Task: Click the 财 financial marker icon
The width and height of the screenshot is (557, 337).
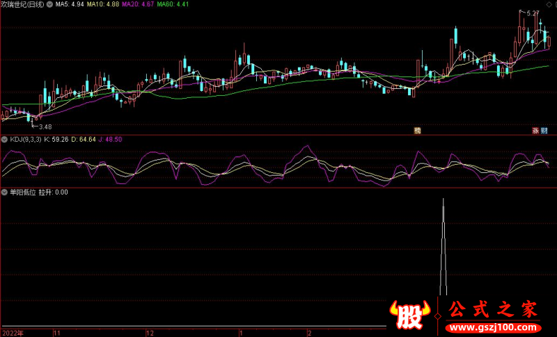Action: (544, 130)
